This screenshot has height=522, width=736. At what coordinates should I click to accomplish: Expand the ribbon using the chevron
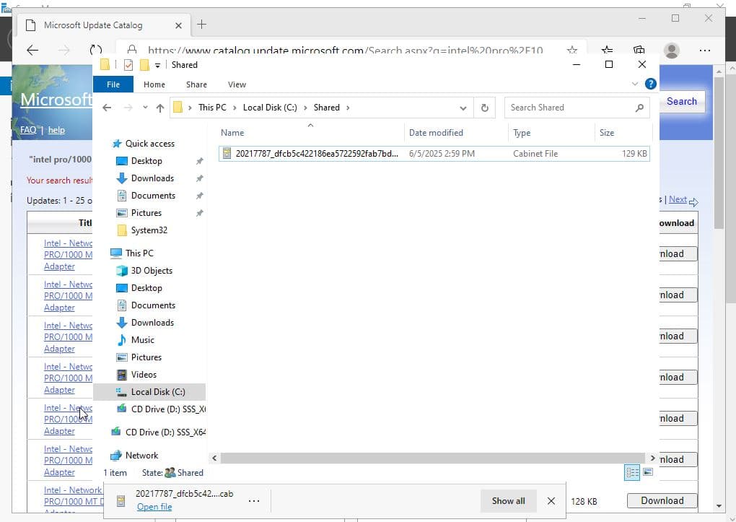(635, 84)
